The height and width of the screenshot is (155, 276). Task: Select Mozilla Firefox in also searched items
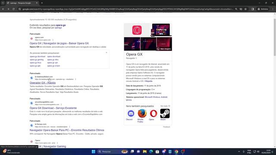142,116
